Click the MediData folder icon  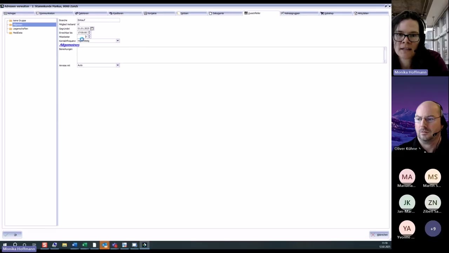(11, 33)
